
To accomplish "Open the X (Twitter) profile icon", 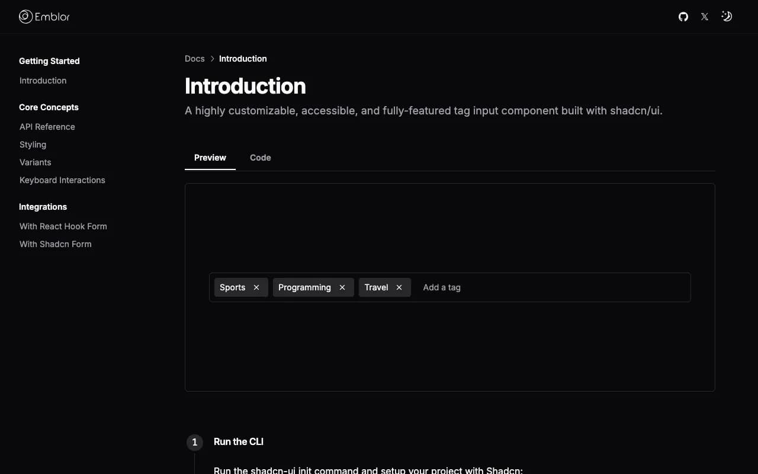I will pos(705,17).
